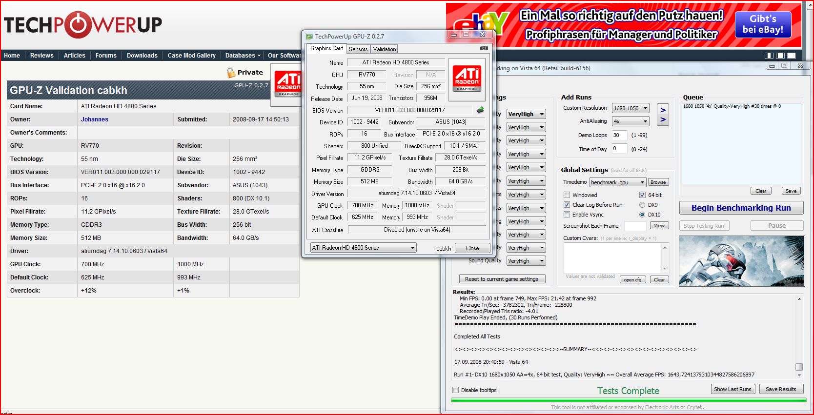Click the Begin Benchmarking Run button
The height and width of the screenshot is (415, 814).
[741, 208]
